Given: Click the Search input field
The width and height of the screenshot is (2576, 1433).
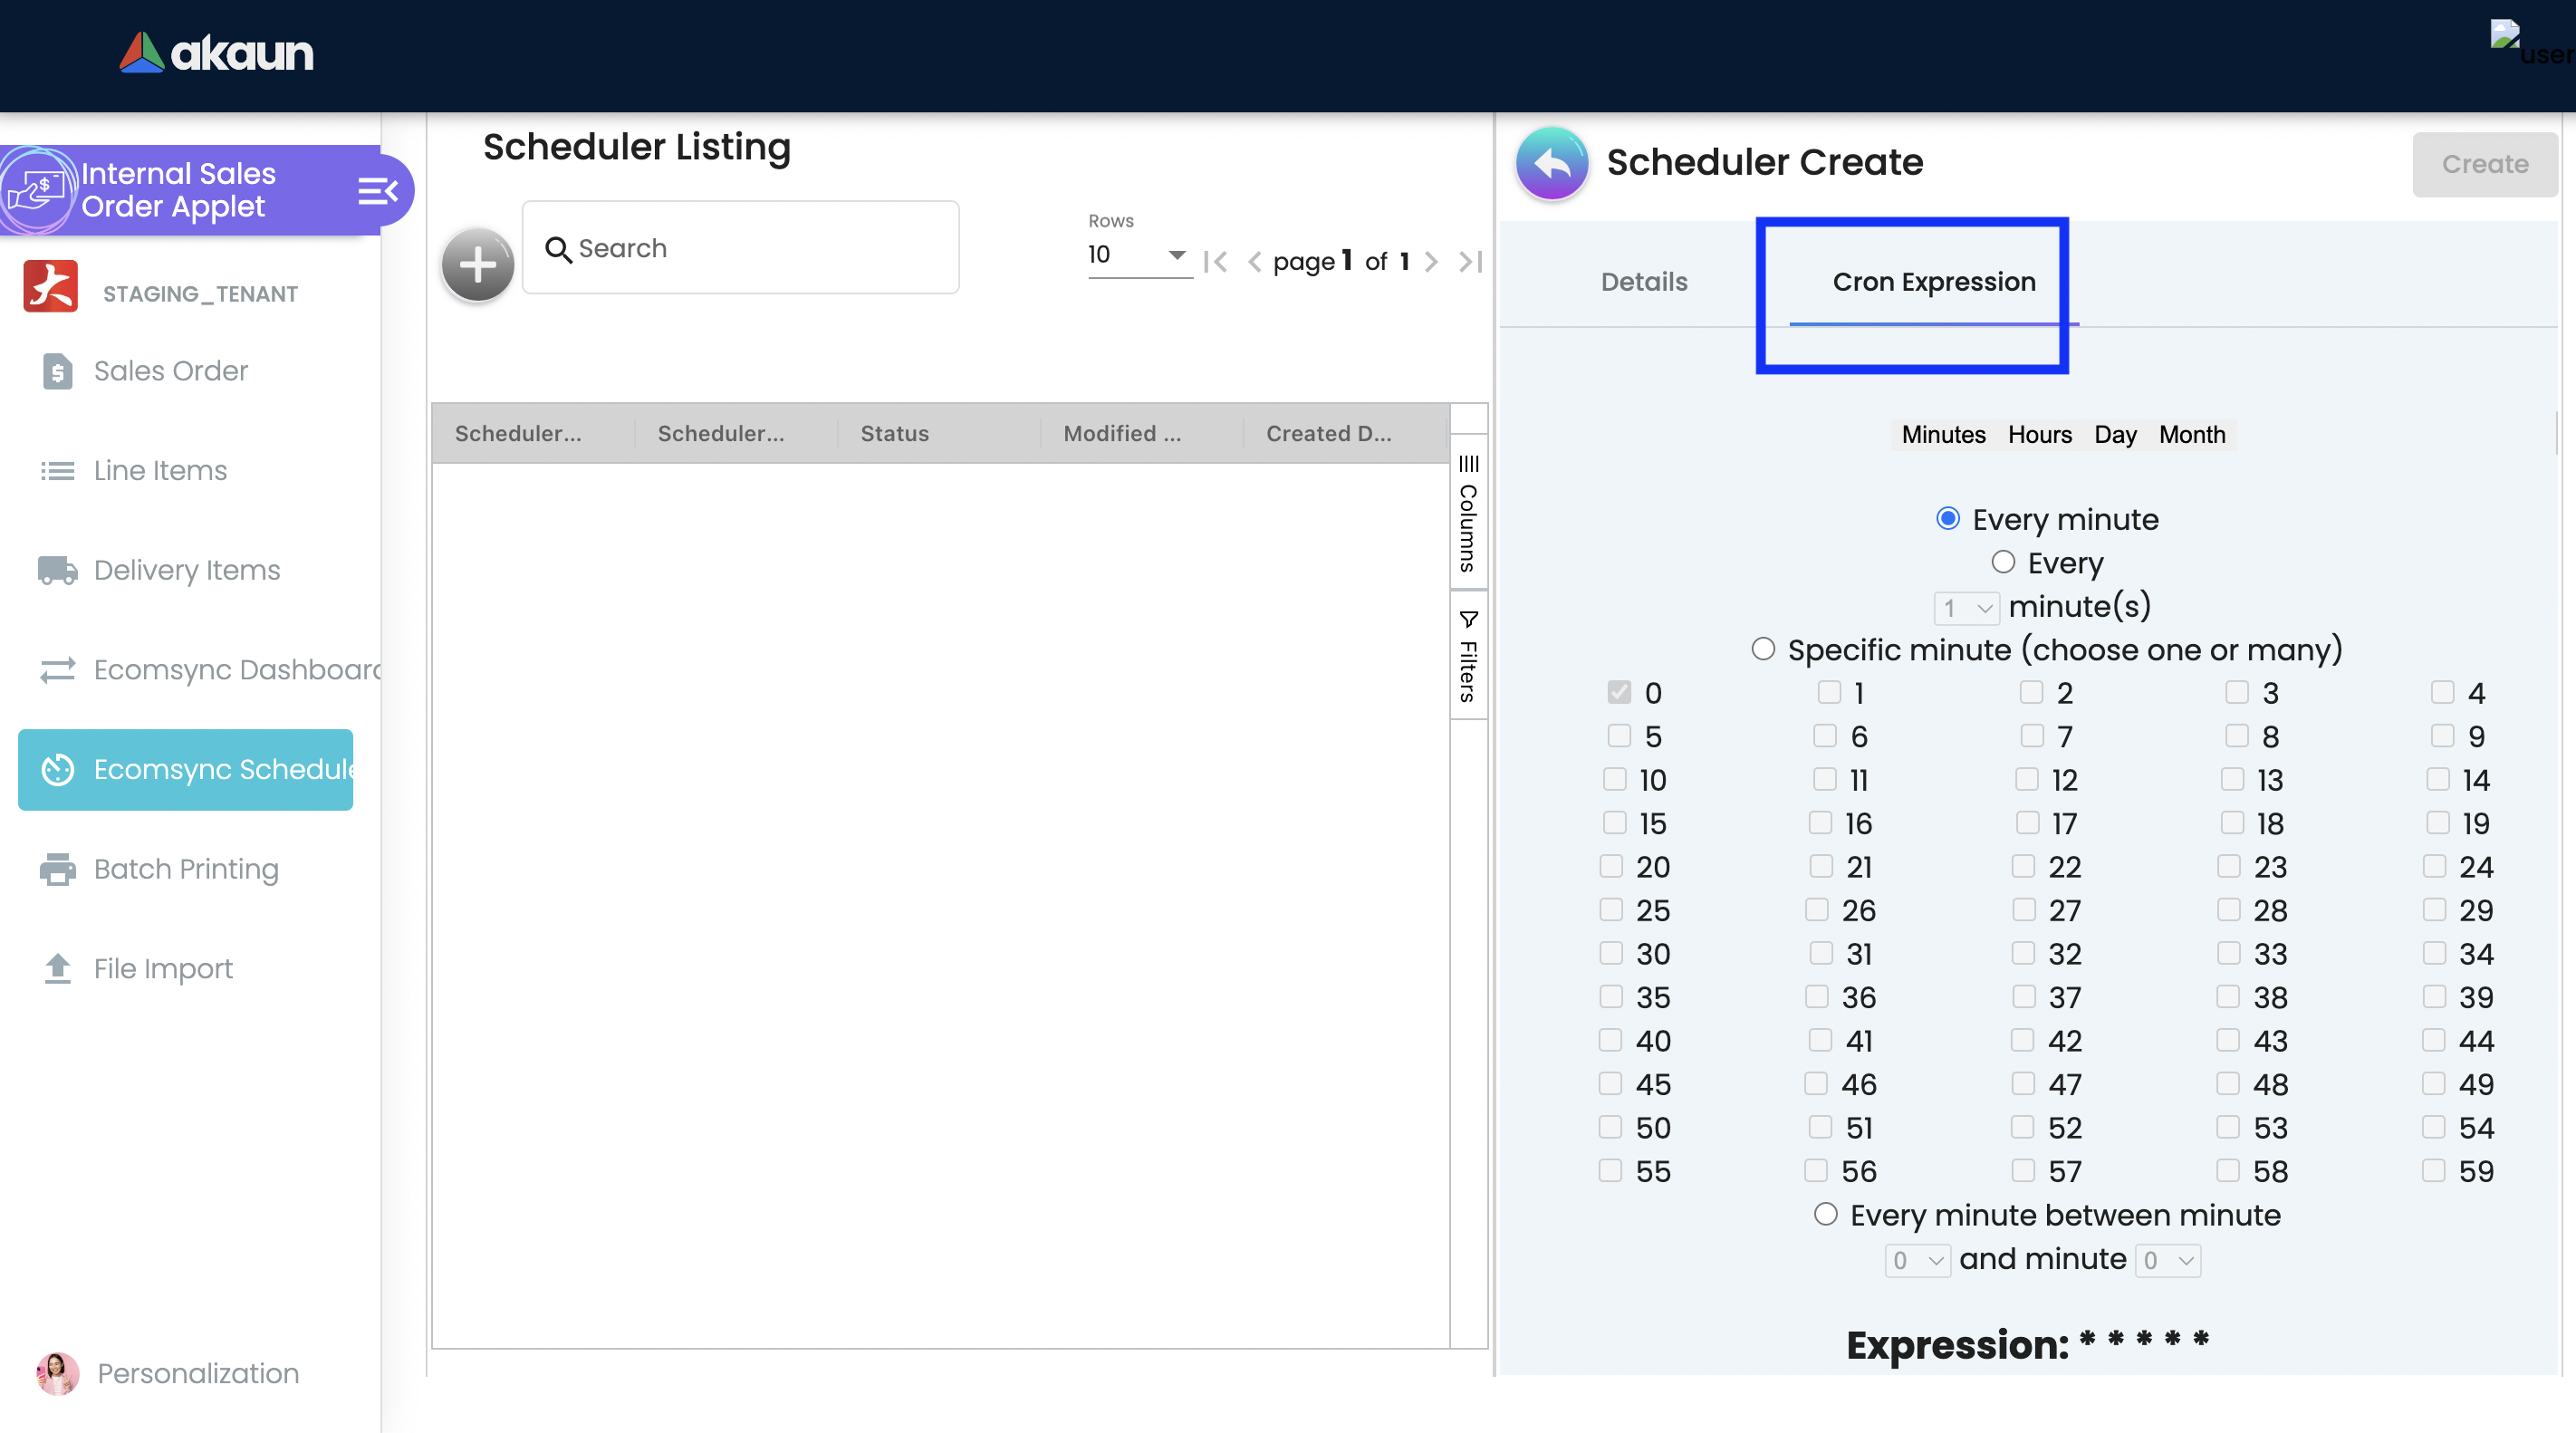Looking at the screenshot, I should point(740,248).
